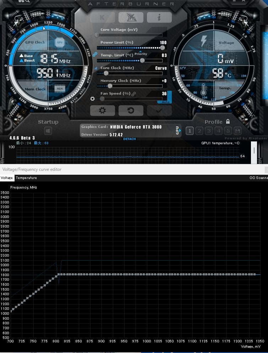The width and height of the screenshot is (268, 353).
Task: Save profile with floppy disk icon
Action: (x=237, y=131)
